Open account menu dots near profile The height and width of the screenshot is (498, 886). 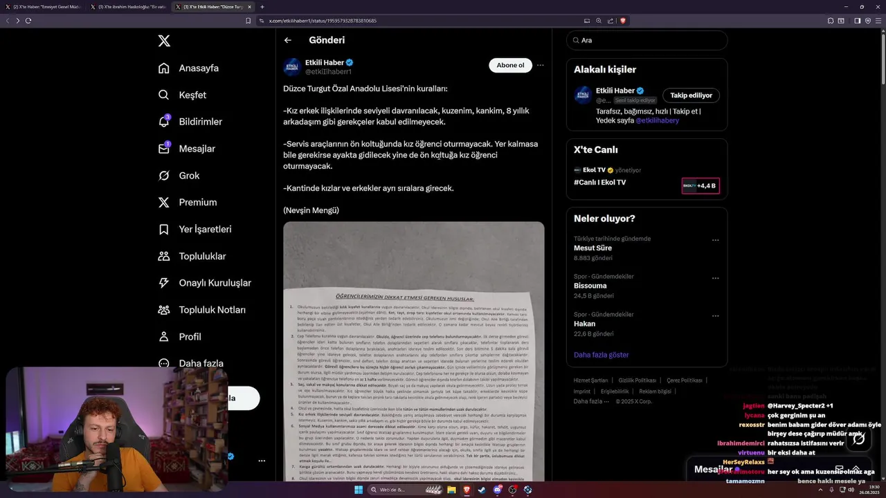[262, 460]
